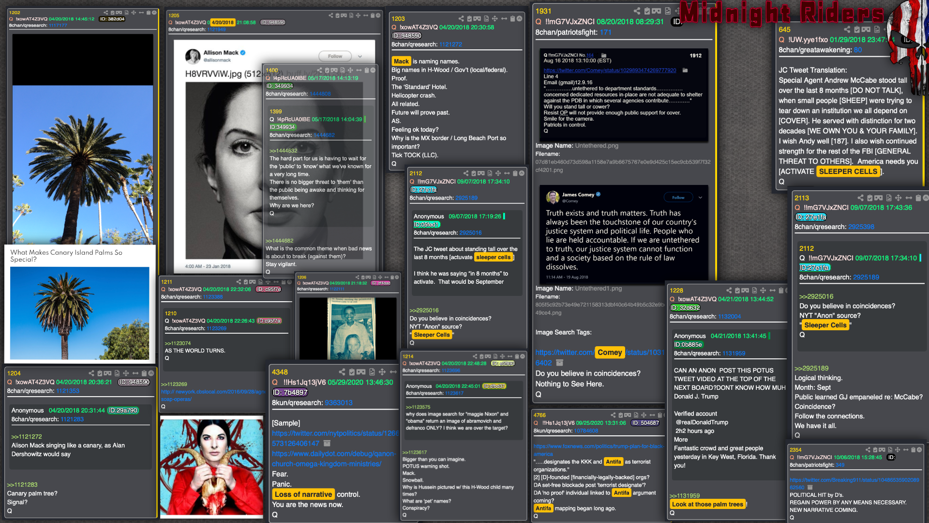Viewport: 929px width, 523px height.
Task: Click the four-way move icon on post 2354
Action: point(898,450)
